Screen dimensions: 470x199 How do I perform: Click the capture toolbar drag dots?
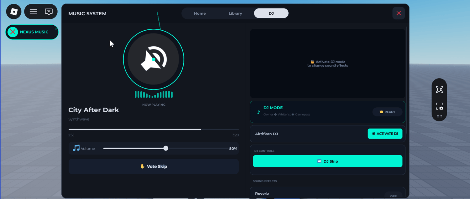pos(439,116)
